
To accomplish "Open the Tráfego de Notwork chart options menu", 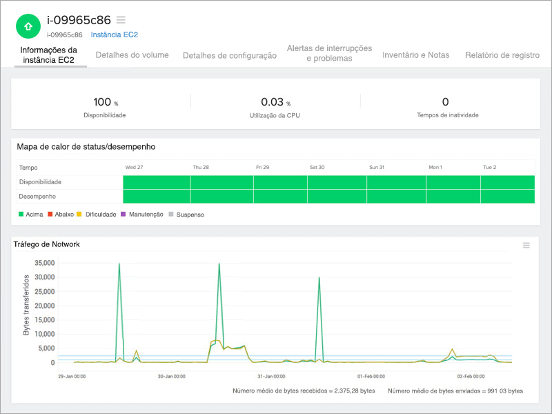I will [x=525, y=246].
